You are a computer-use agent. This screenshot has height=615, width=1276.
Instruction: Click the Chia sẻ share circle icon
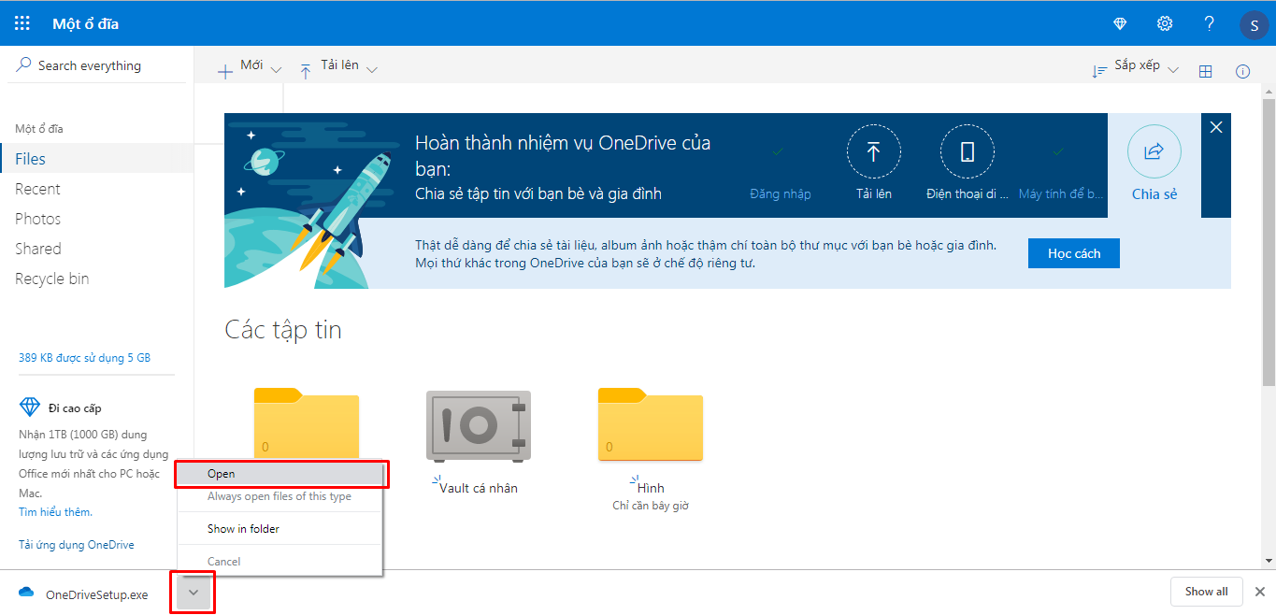point(1154,152)
